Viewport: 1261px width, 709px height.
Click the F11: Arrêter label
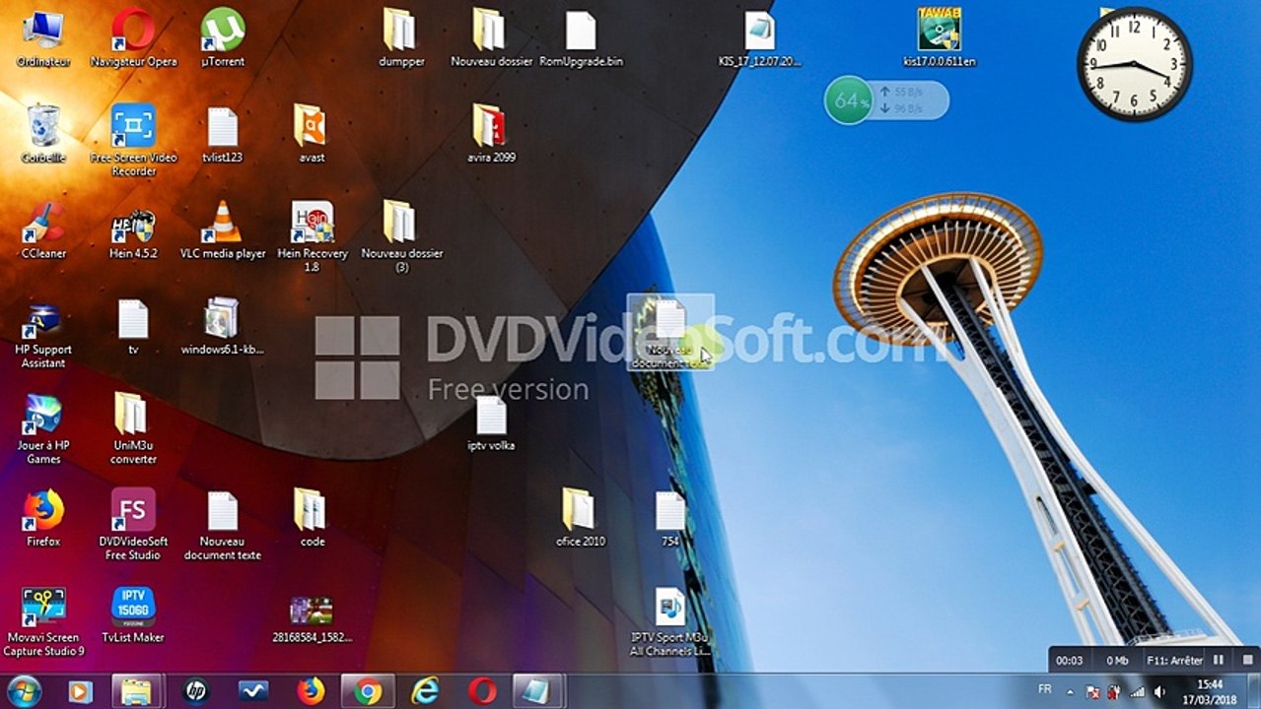pos(1175,661)
